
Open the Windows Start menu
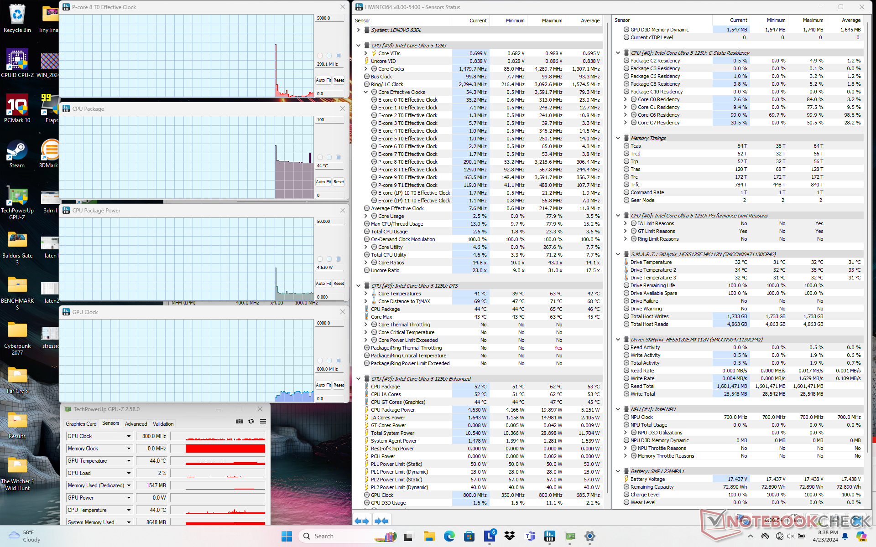click(x=287, y=536)
